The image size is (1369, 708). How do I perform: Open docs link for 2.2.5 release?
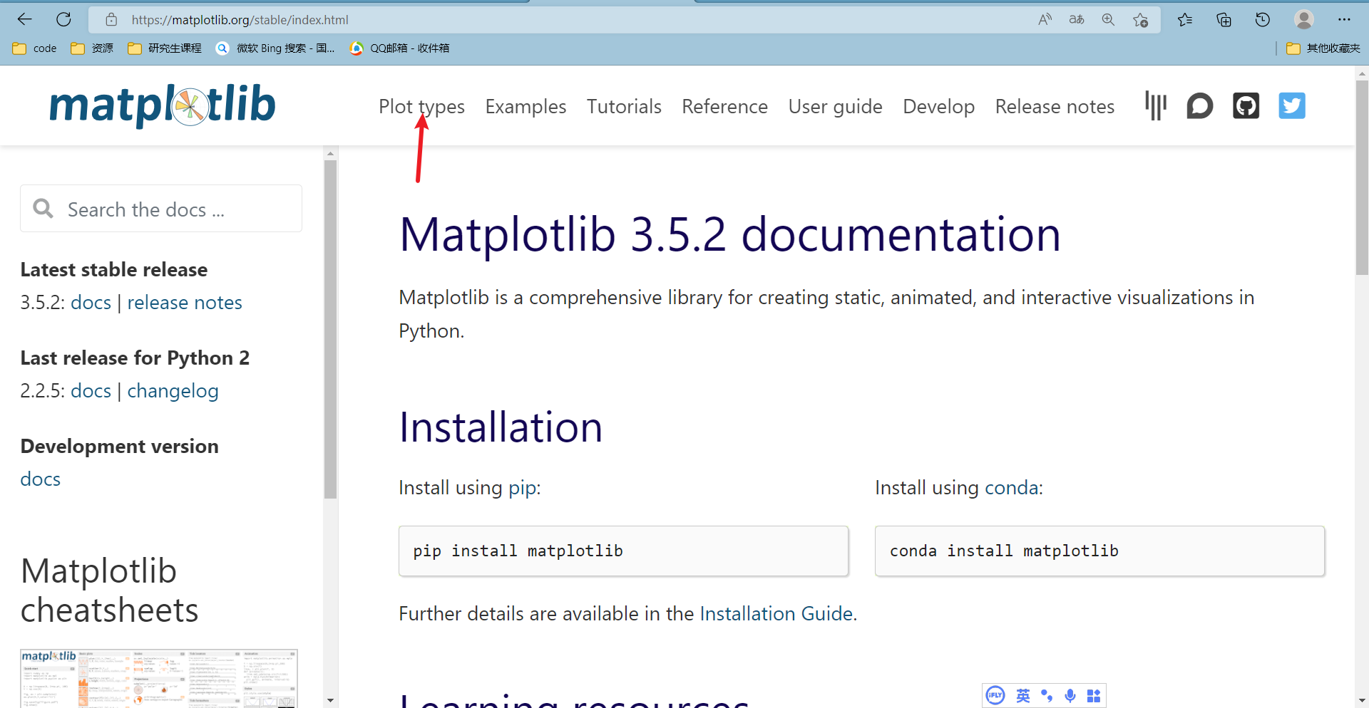(91, 391)
